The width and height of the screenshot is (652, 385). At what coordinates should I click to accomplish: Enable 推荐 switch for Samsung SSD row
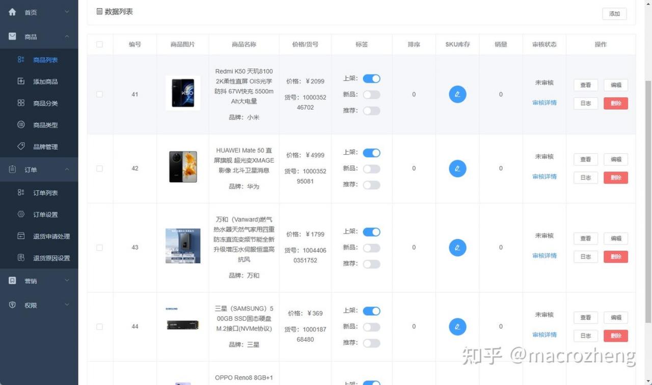click(x=371, y=343)
